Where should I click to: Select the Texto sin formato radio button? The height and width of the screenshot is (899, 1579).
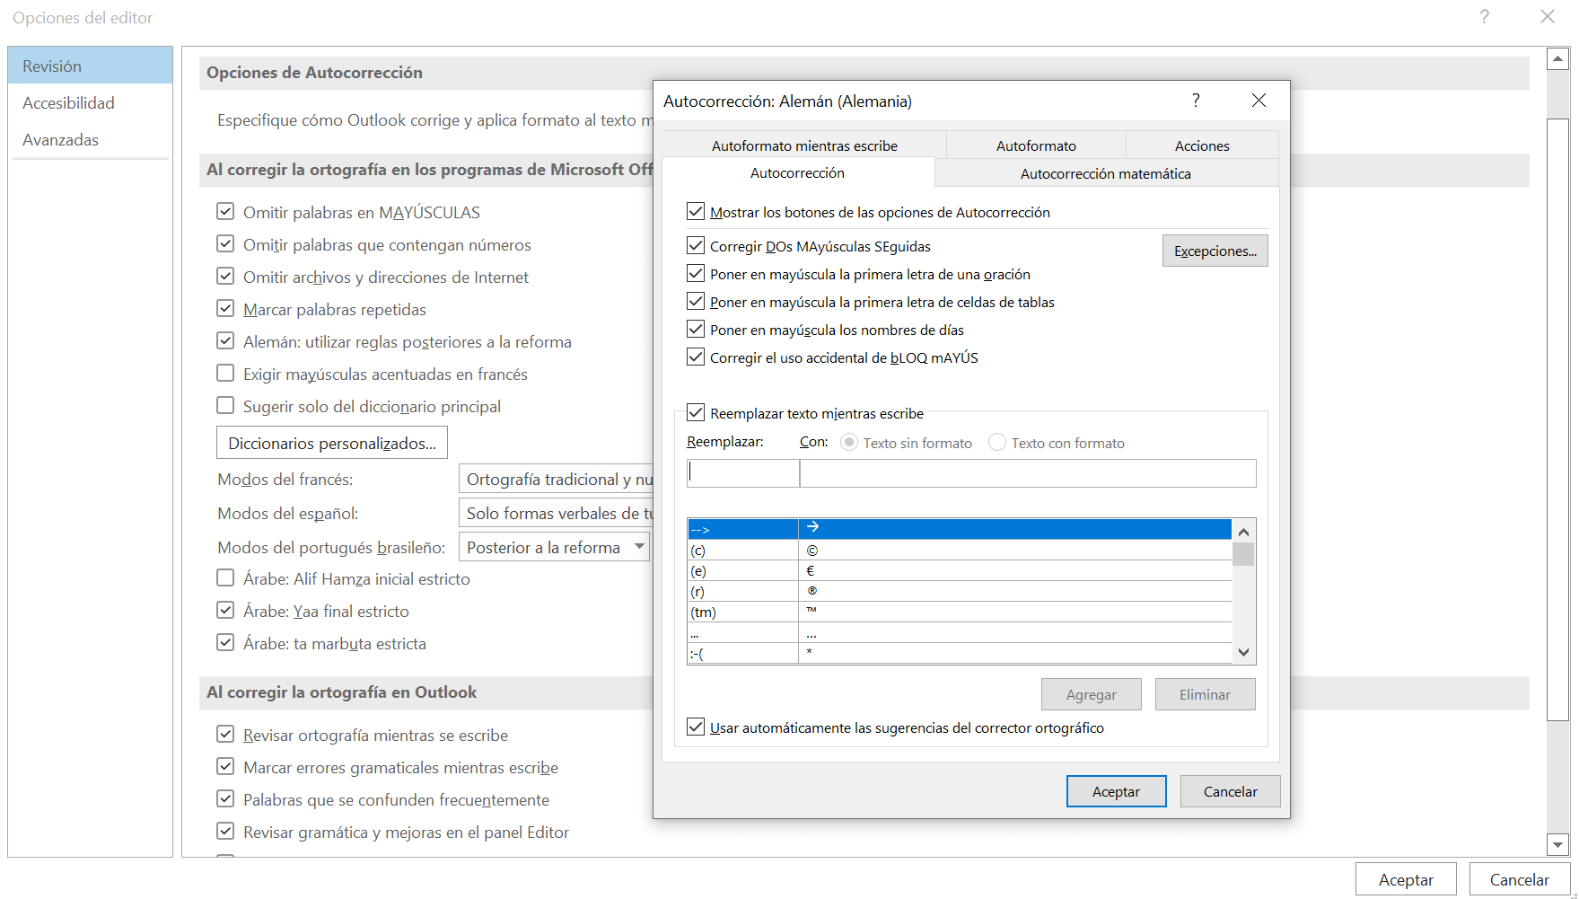[x=849, y=443]
